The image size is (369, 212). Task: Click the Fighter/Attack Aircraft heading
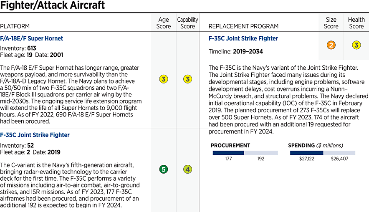pos(52,6)
